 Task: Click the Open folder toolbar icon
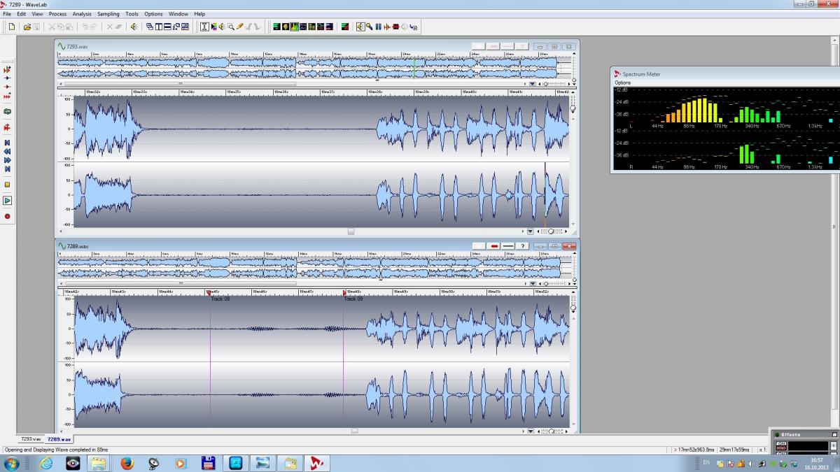27,27
